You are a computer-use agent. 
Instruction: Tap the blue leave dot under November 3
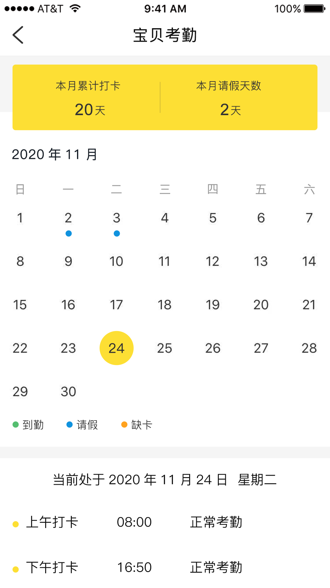click(x=116, y=233)
